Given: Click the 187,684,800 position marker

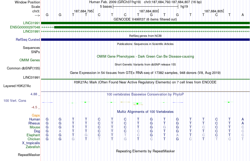Looking at the screenshot, I should coord(148,11).
